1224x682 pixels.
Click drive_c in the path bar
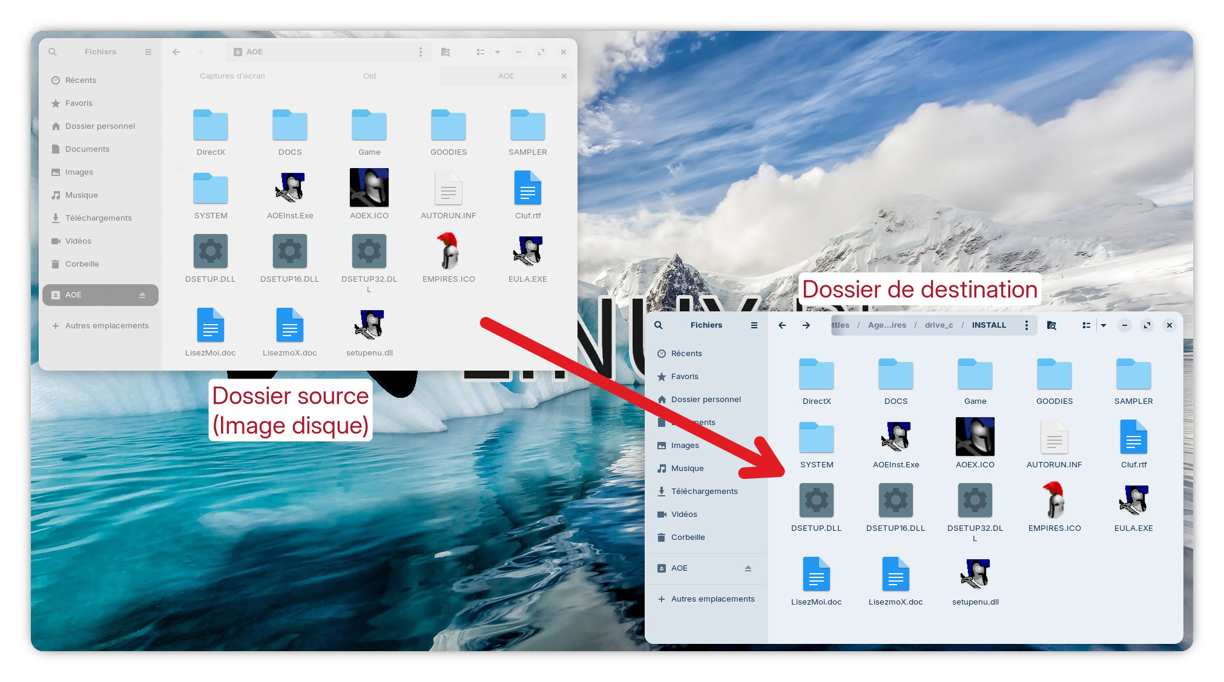coord(939,325)
